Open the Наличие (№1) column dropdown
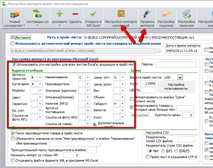This screenshot has width=213, height=168. point(88,104)
